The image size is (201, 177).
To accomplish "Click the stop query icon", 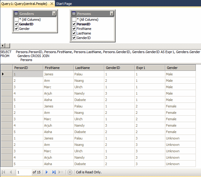I will (70, 172).
